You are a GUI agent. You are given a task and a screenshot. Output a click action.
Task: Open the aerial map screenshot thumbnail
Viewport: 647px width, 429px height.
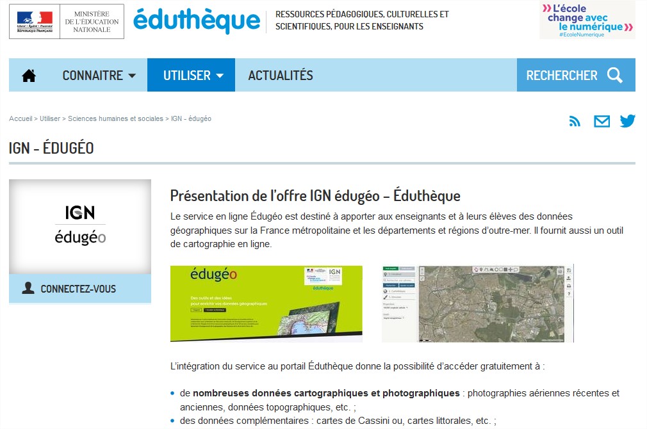477,304
